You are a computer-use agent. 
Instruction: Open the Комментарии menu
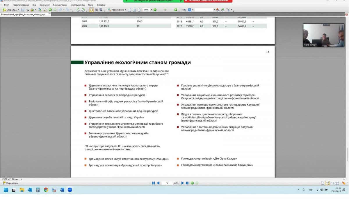pyautogui.click(x=60, y=5)
